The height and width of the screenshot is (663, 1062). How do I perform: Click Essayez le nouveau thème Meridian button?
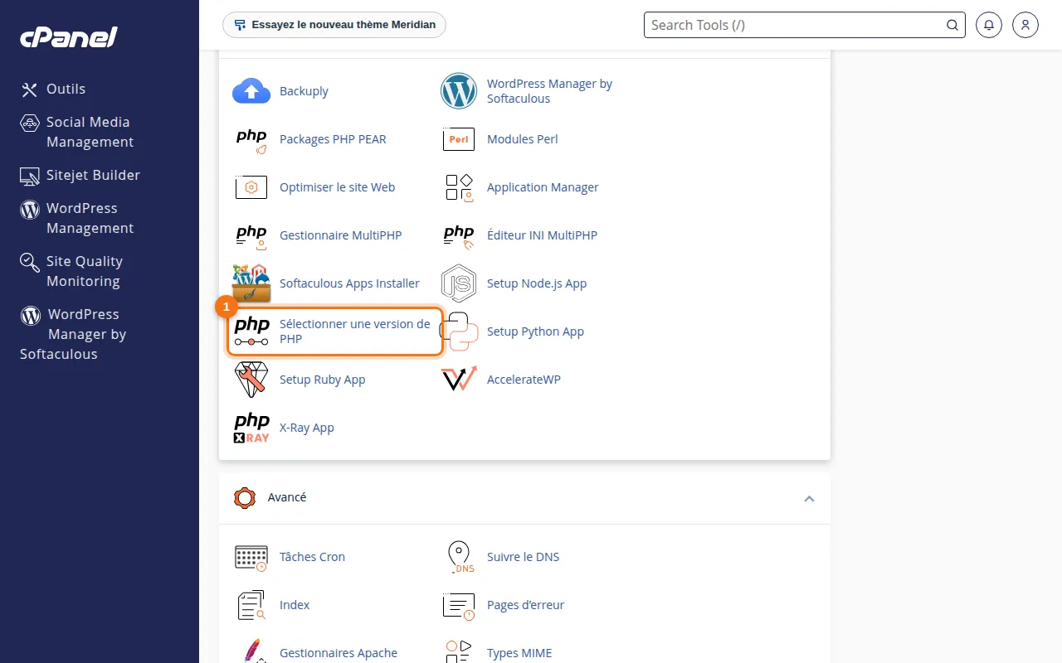334,25
